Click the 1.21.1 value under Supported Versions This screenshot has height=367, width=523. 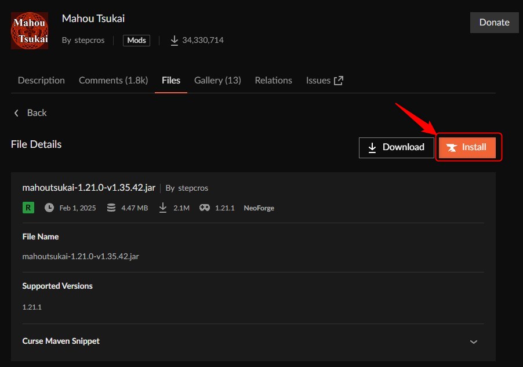[x=32, y=307]
